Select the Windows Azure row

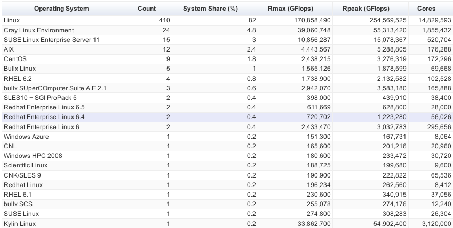coord(227,137)
